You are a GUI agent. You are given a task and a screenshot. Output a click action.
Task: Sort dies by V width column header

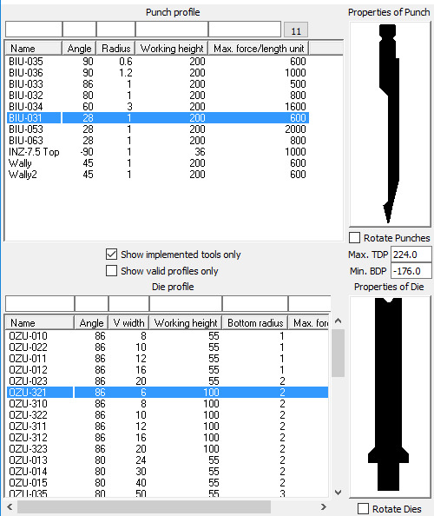point(128,323)
